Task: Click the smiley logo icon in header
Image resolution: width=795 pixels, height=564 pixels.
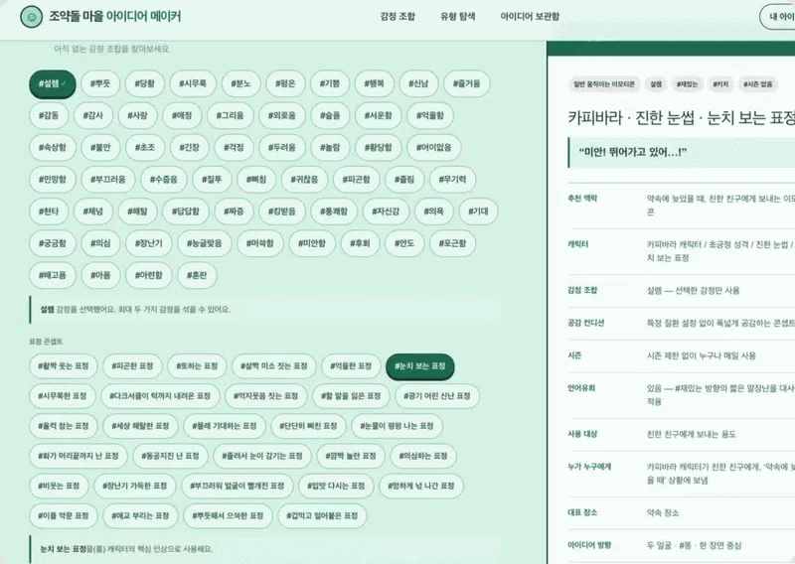Action: click(32, 17)
